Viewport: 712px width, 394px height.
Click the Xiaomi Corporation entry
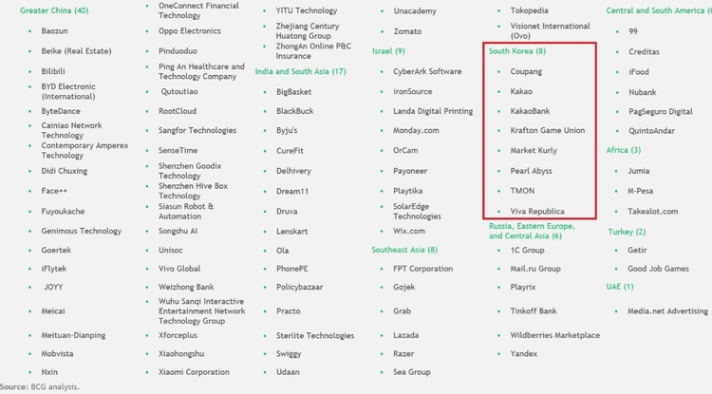[194, 372]
